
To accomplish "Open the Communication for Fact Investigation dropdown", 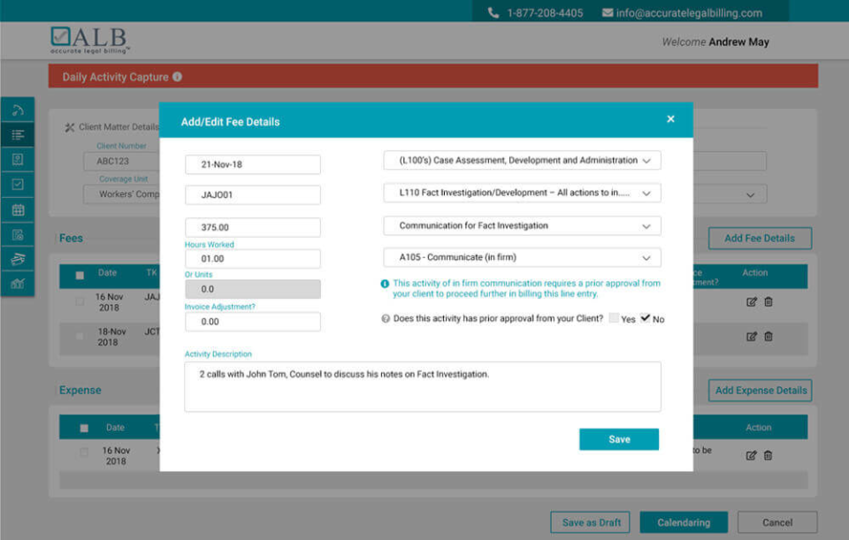I will pos(522,225).
